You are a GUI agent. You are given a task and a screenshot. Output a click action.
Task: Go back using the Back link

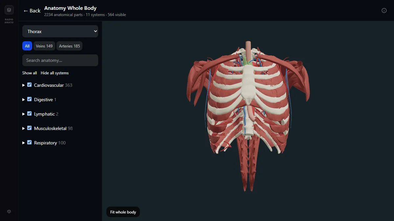point(32,11)
